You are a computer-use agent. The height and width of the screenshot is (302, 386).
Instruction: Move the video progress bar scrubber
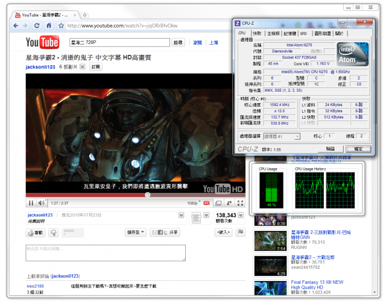pos(147,195)
